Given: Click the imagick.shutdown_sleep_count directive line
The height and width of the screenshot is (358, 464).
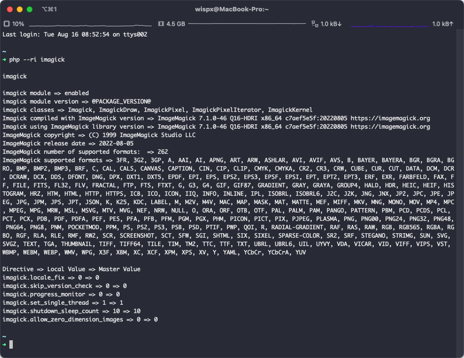Looking at the screenshot, I should click(71, 311).
